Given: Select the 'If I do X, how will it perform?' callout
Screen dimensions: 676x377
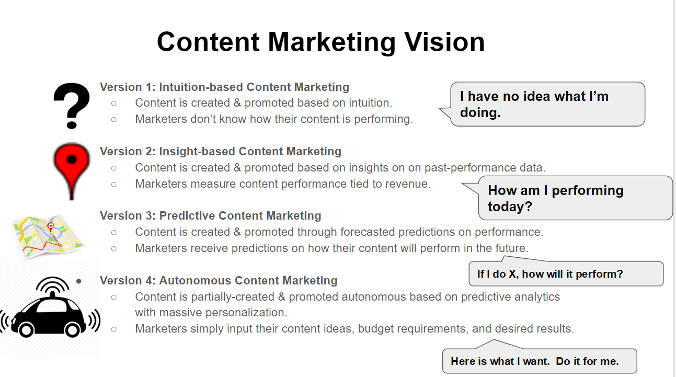Looking at the screenshot, I should click(566, 273).
